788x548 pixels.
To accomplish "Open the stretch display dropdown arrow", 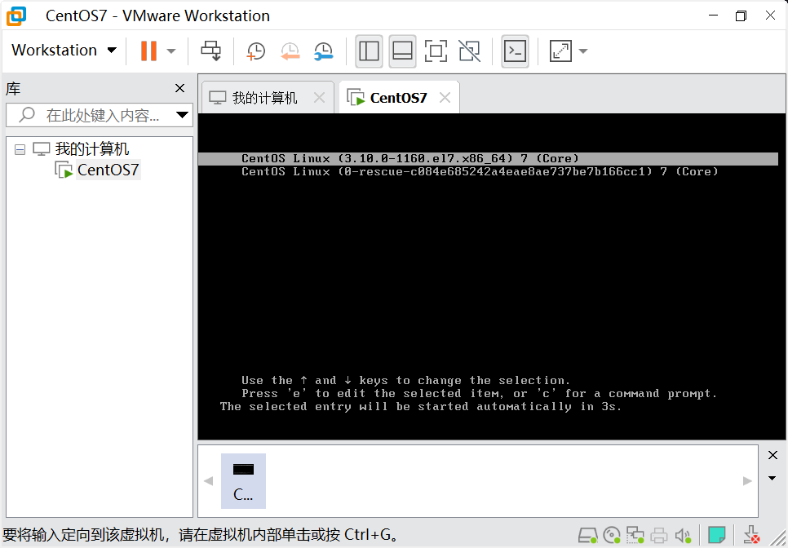I will (x=583, y=51).
